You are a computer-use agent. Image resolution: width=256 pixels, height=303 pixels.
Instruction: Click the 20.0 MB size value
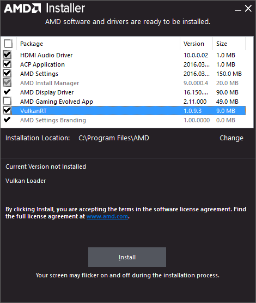(227, 83)
